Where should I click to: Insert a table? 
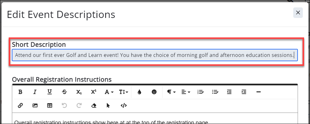point(49,105)
